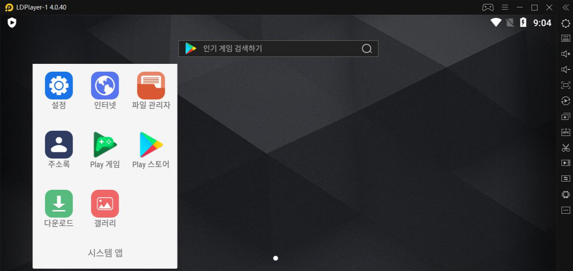Click the scissors screenshot icon
Screen dimensions: 573x271
566,148
